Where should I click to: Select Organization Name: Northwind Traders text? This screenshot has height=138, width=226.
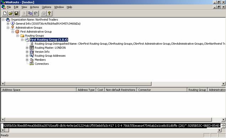pyautogui.click(x=35, y=20)
